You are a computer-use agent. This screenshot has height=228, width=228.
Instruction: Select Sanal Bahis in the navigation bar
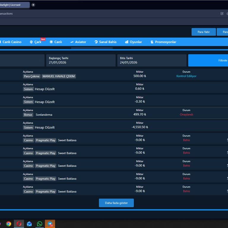105,42
